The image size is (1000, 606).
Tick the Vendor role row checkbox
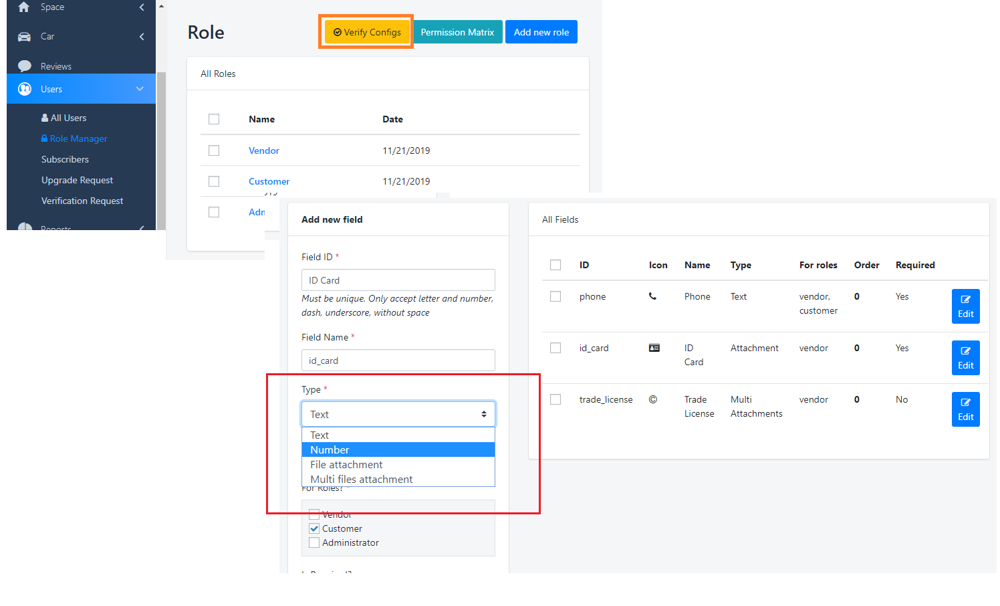[x=214, y=150]
